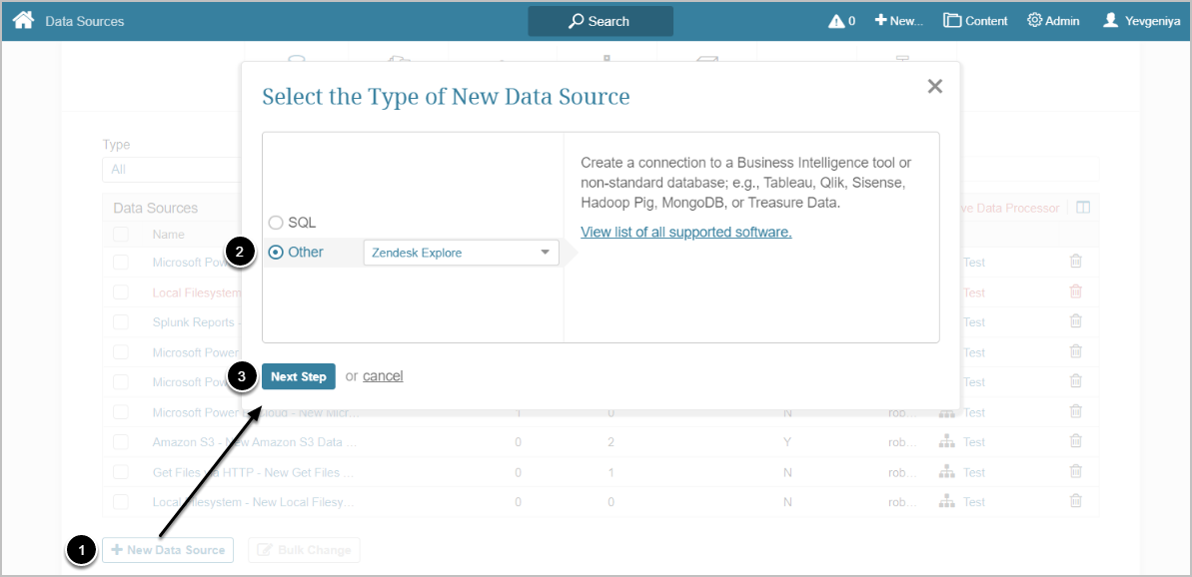
Task: Click trash icon for Local Filesystem row
Action: [1075, 291]
